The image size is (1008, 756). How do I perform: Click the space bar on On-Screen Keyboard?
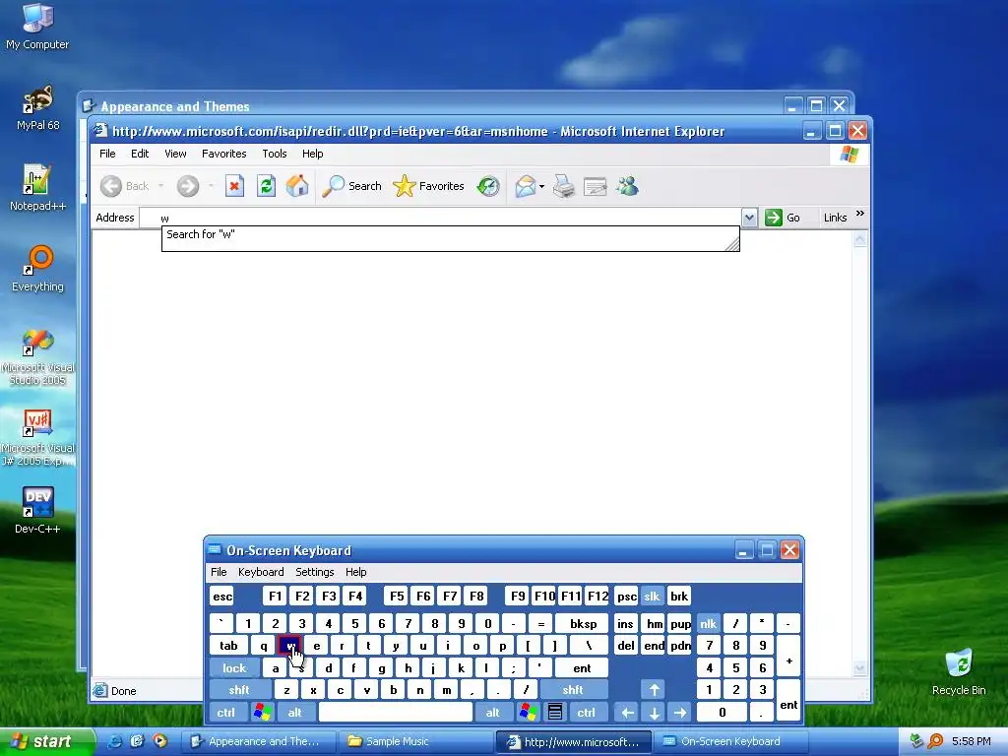pyautogui.click(x=396, y=713)
